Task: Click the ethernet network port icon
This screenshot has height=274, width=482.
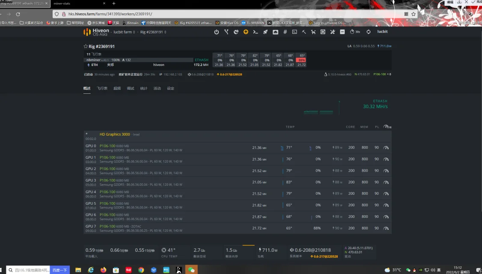Action: (275, 32)
